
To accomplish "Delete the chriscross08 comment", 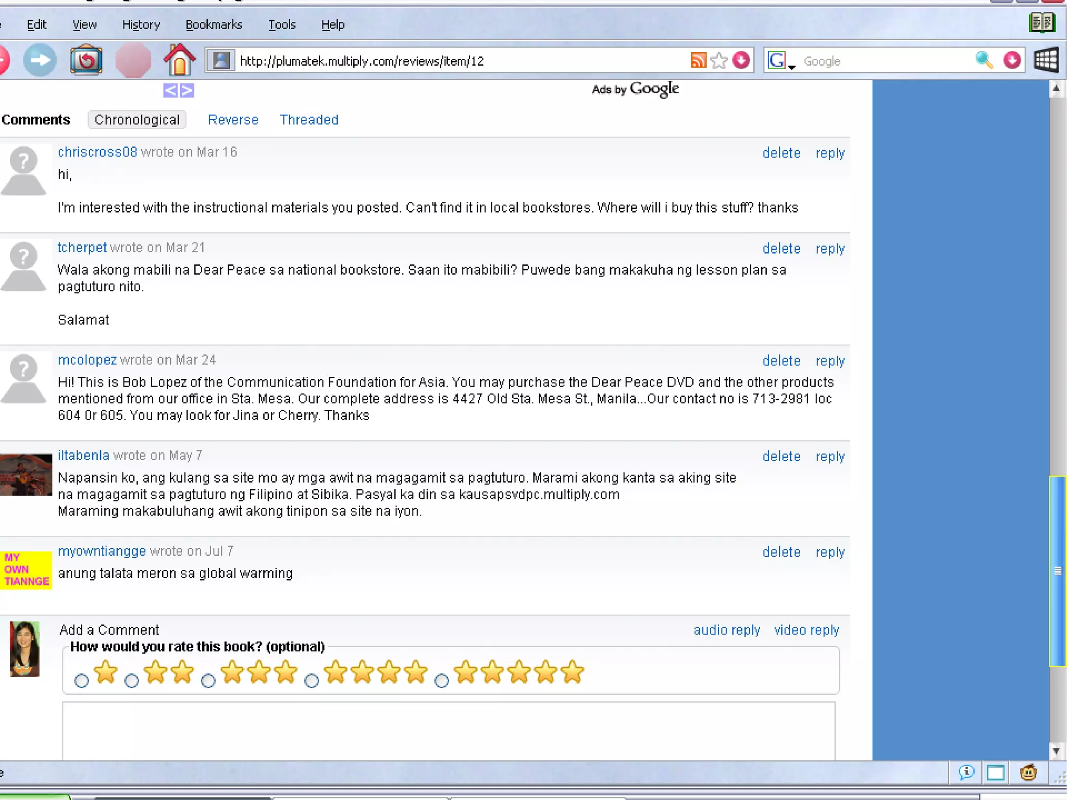I will click(x=781, y=153).
